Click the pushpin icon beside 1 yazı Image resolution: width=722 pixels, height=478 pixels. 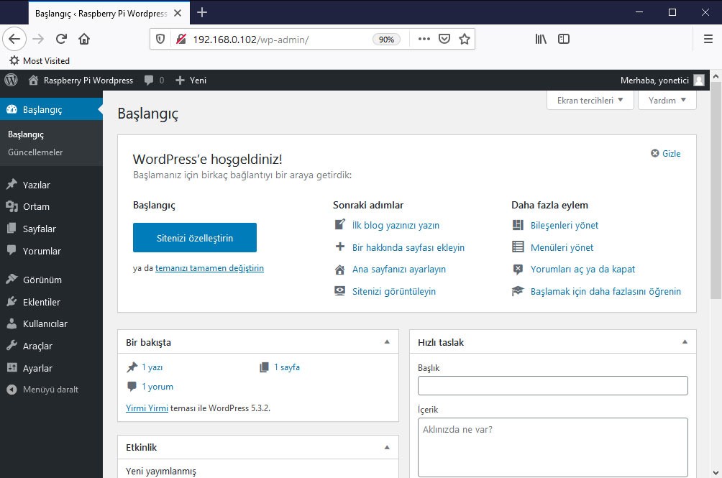pyautogui.click(x=132, y=367)
